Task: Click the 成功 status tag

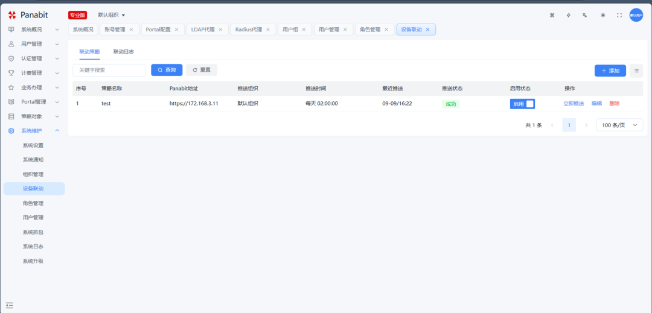Action: point(451,104)
